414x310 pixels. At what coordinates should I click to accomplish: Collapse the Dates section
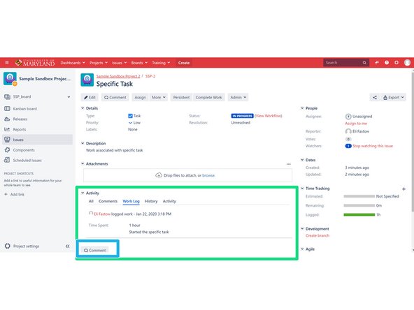click(x=302, y=160)
